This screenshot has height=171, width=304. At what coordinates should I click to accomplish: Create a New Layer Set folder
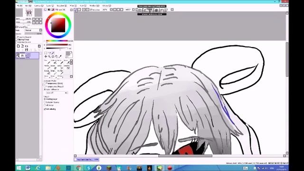(27, 46)
